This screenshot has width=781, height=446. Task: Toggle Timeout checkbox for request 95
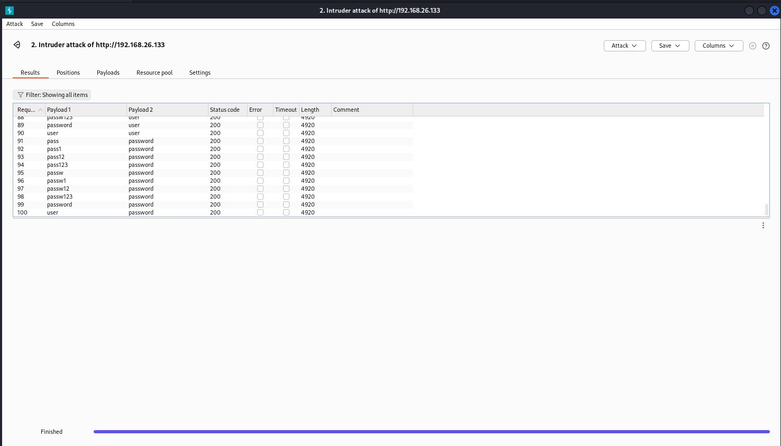(x=286, y=173)
